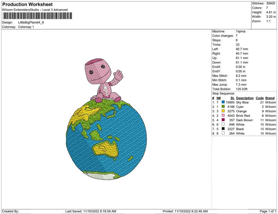Click the Height value 4.81 in
278x214 pixels.
pos(271,12)
